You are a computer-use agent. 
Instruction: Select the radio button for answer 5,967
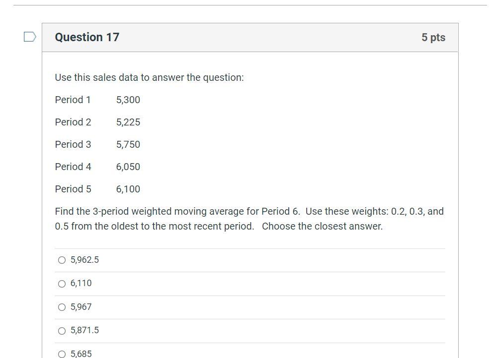tap(62, 306)
